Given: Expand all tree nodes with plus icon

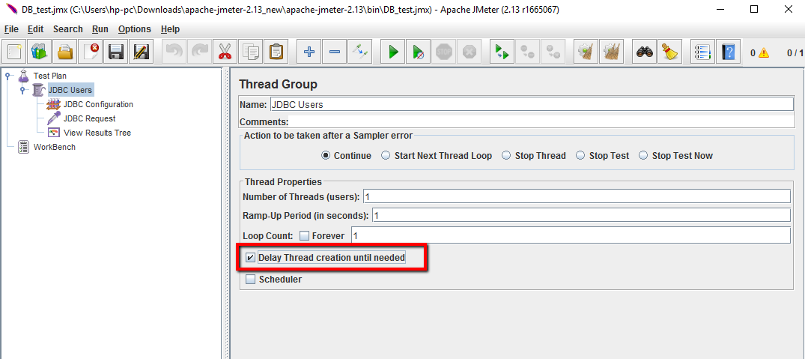Looking at the screenshot, I should coord(309,52).
